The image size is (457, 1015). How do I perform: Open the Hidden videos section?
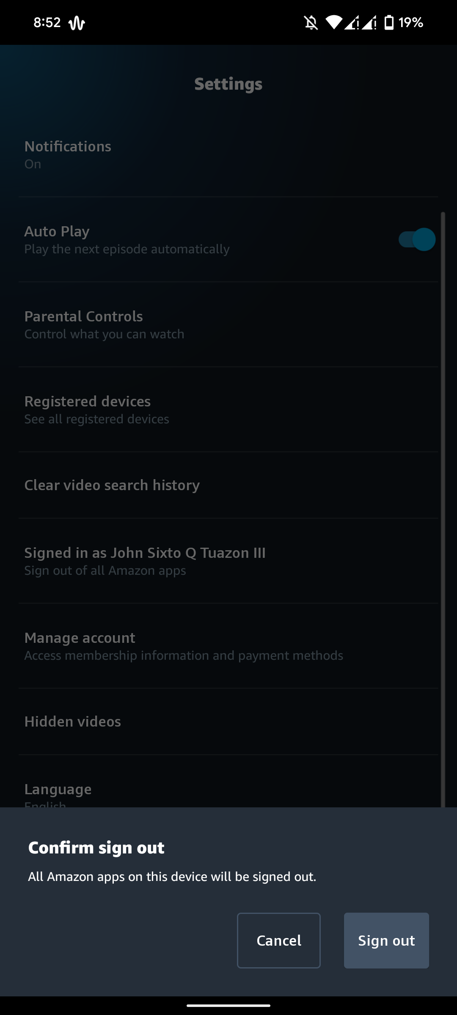pos(72,721)
